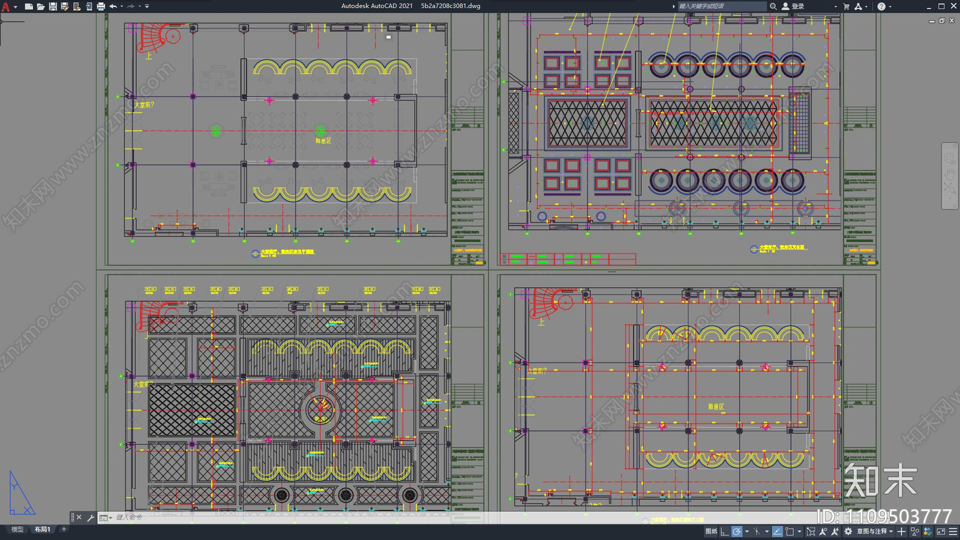960x540 pixels.
Task: Open from web and mobile
Action: 76,6
